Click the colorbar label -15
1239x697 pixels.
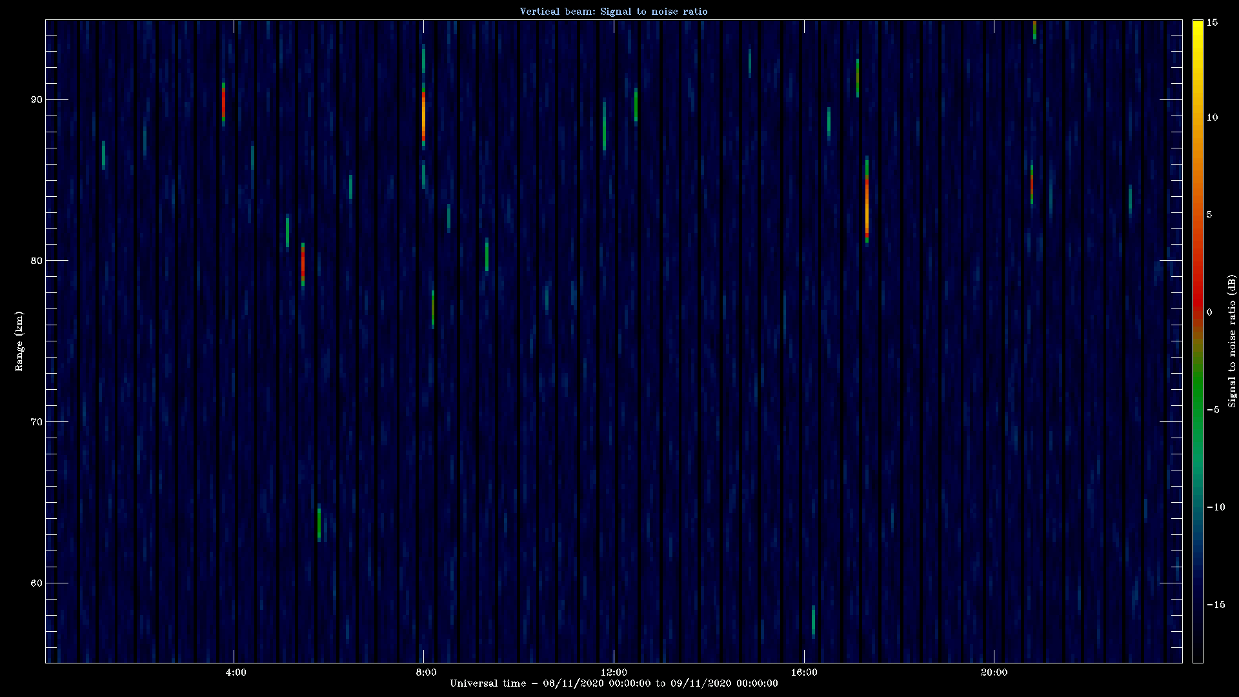click(x=1216, y=605)
